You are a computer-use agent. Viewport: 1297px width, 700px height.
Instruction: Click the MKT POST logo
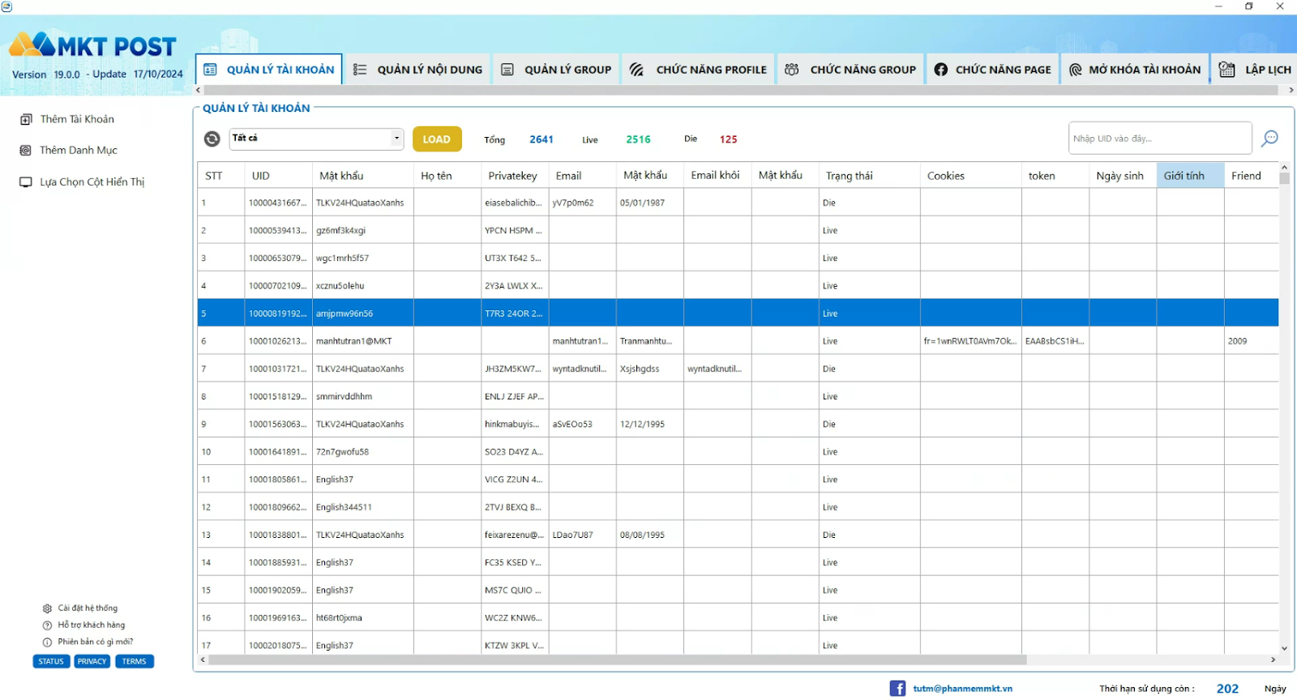pos(92,45)
